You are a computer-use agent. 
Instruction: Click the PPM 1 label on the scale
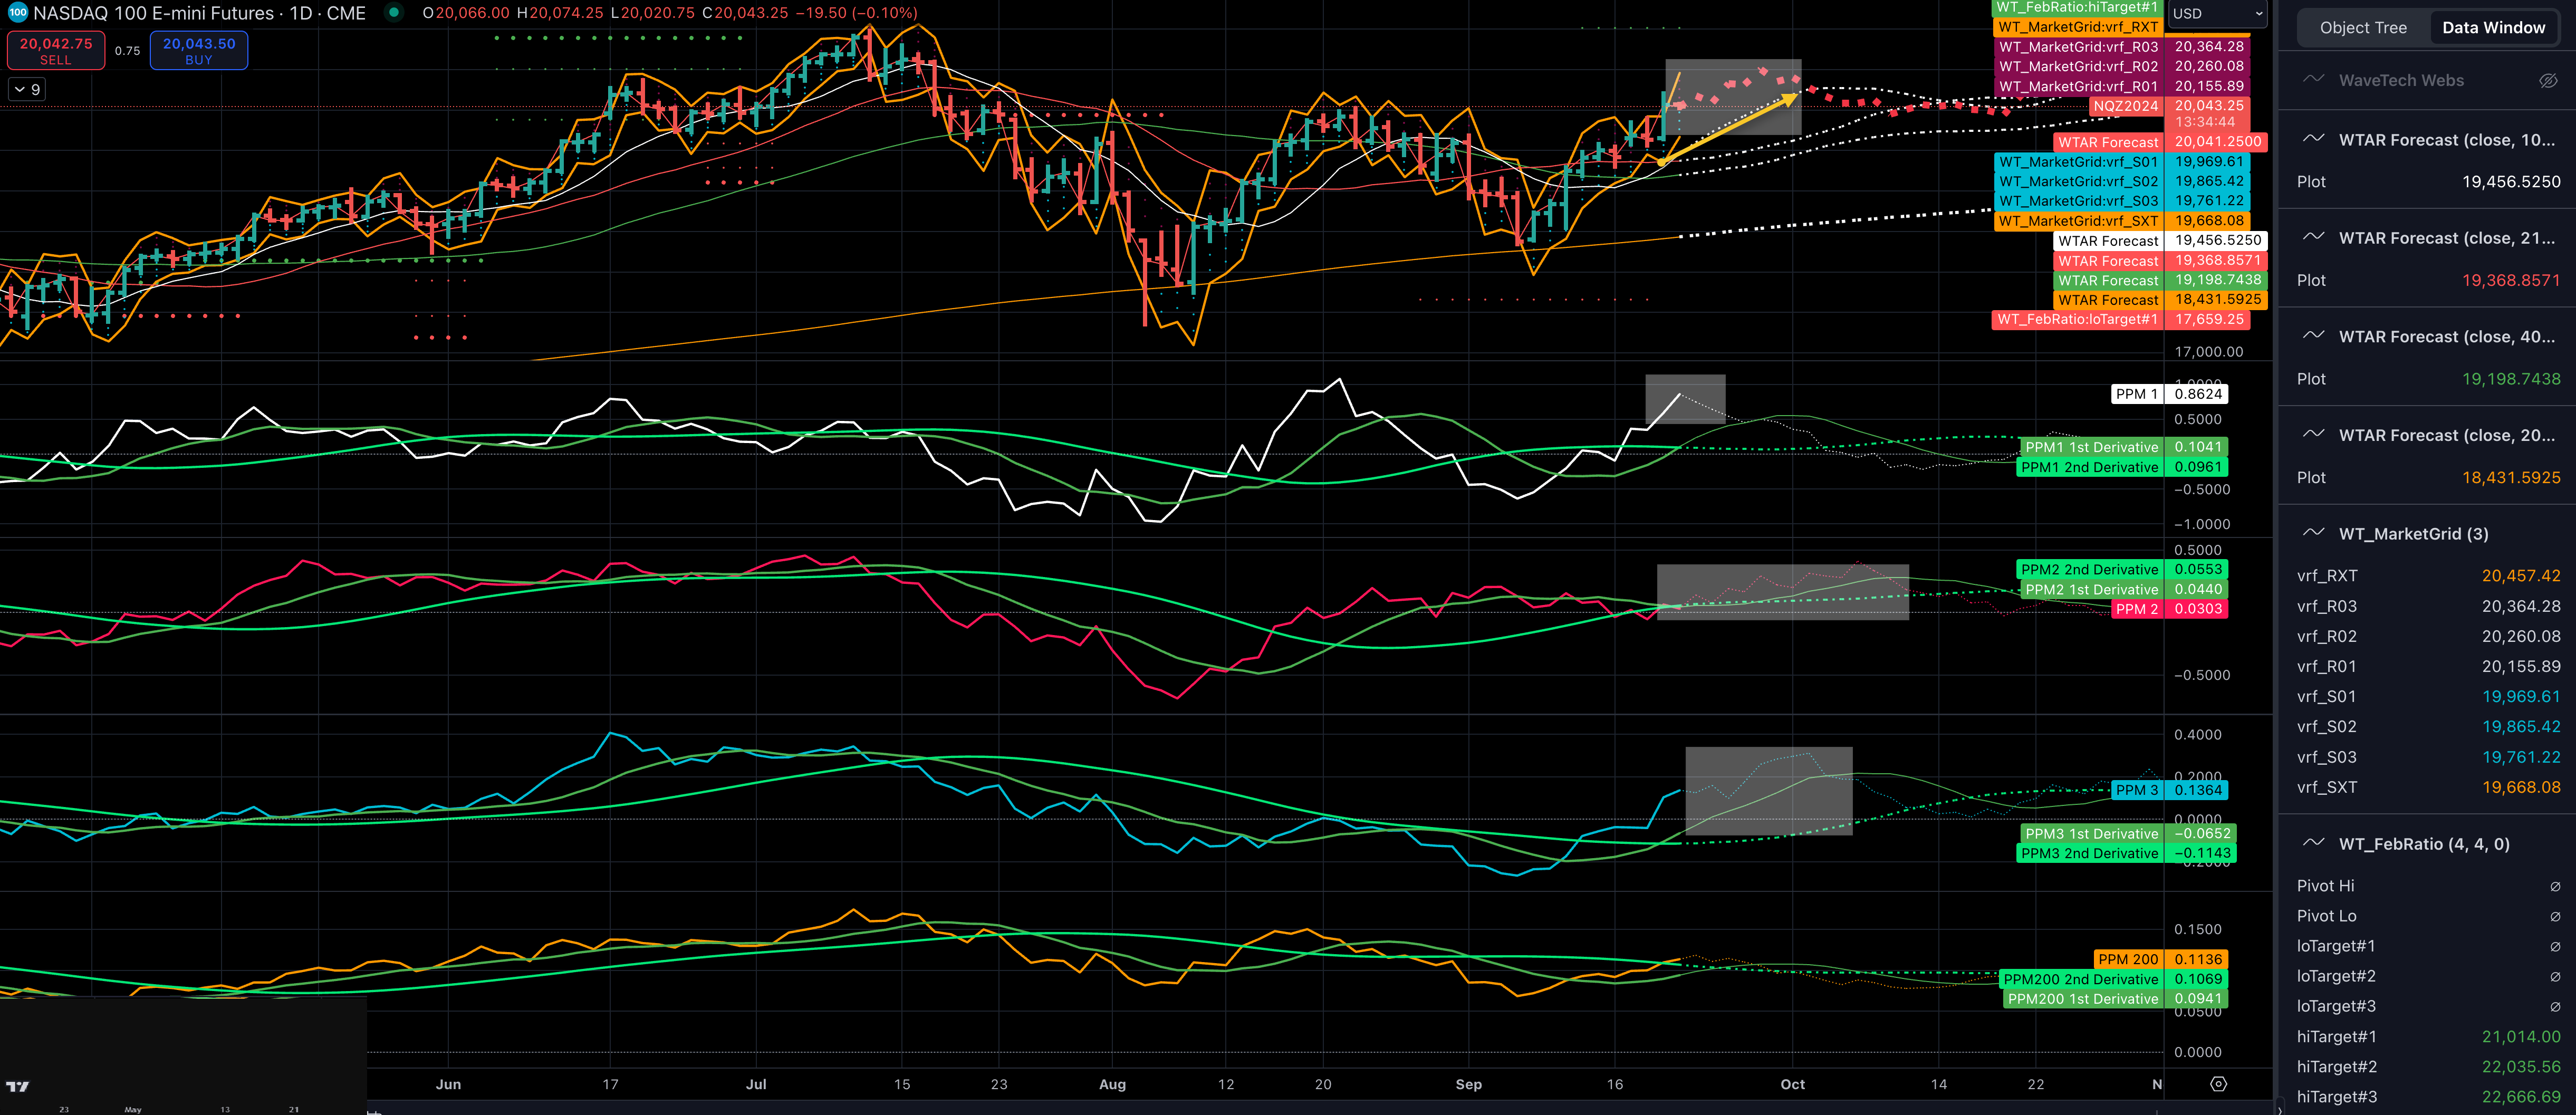(x=2137, y=394)
